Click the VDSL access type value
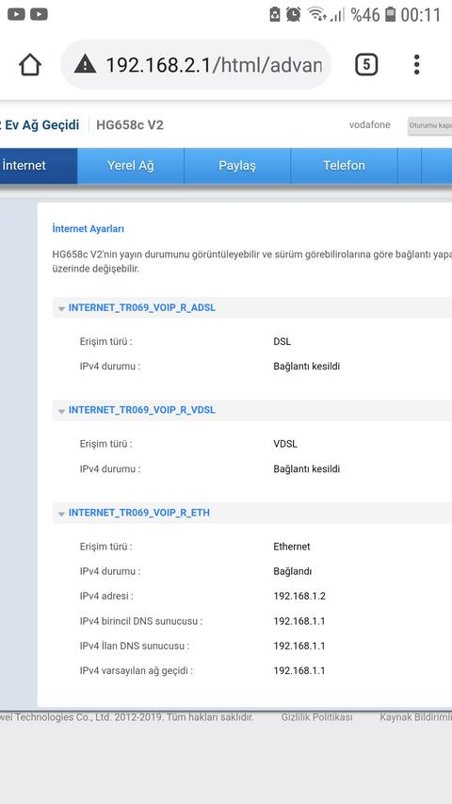The image size is (452, 804). click(x=285, y=444)
